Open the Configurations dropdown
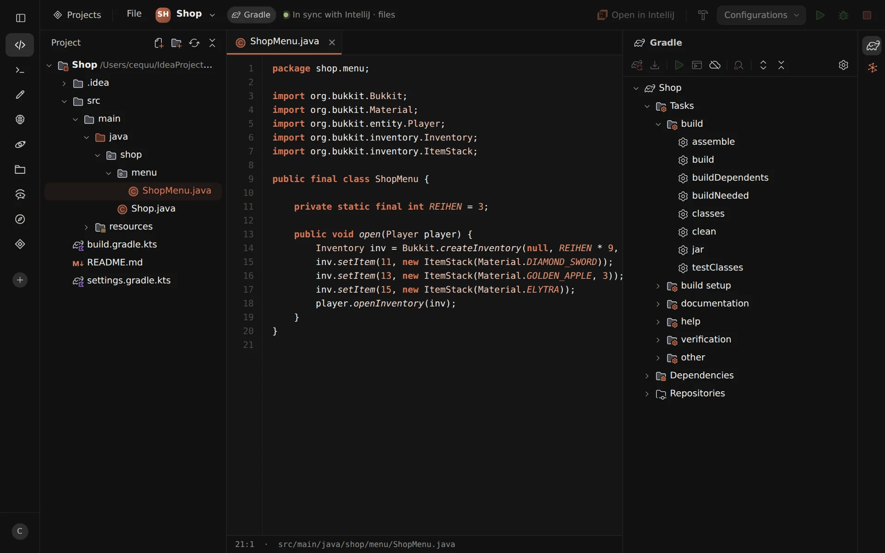885x553 pixels. [761, 15]
